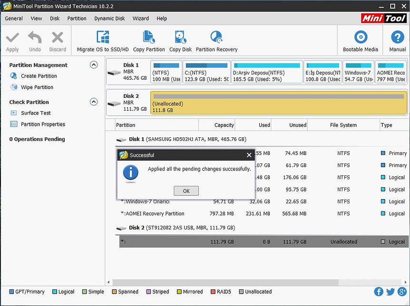Click the Partition Properties sidebar icon

pyautogui.click(x=14, y=124)
